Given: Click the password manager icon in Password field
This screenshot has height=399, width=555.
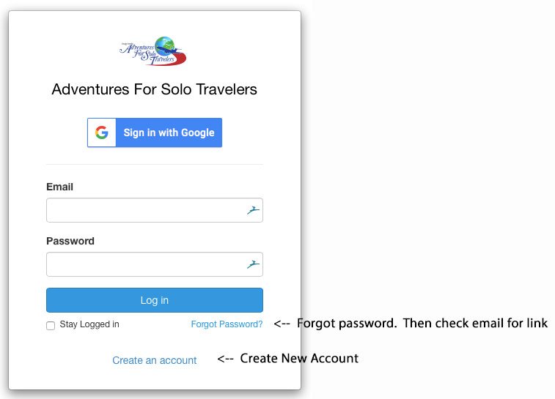Looking at the screenshot, I should (253, 264).
